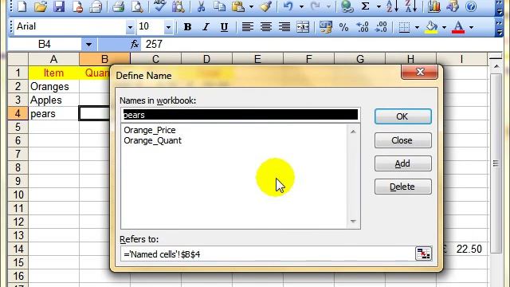Click the Merge and Center icon
This screenshot has width=510, height=287.
[x=303, y=26]
